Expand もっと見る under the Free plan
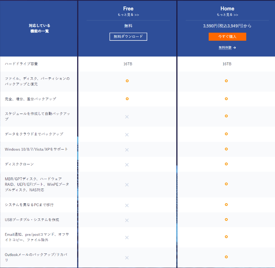This screenshot has height=268, width=275. pos(128,15)
